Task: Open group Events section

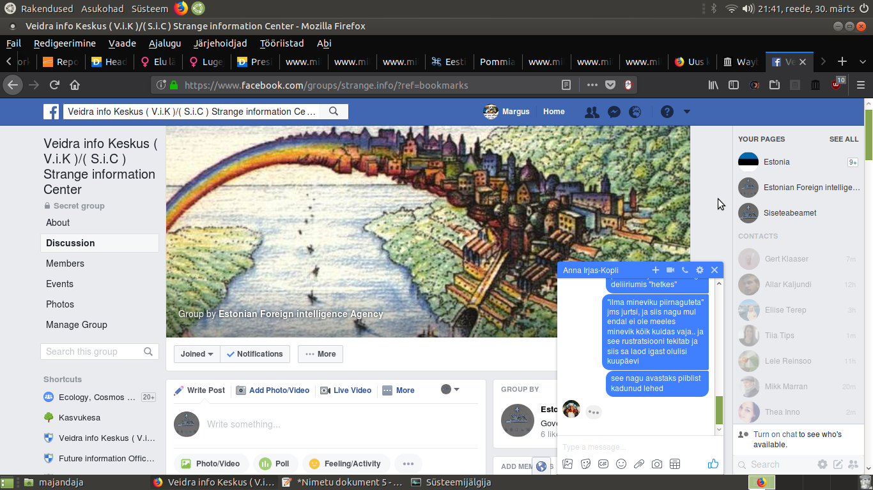Action: click(x=59, y=284)
